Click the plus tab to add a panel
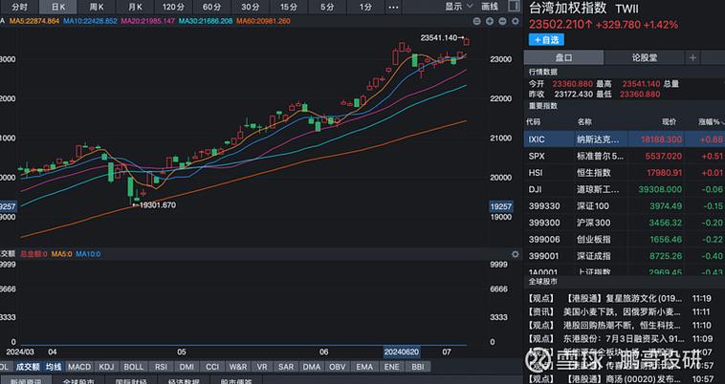Viewport: 725px width, 384px height. 692,57
